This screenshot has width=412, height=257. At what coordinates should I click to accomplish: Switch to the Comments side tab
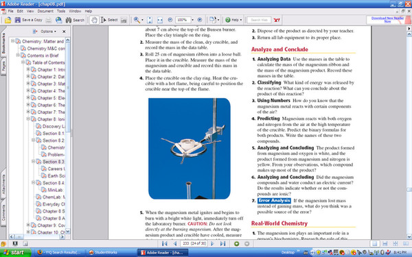(x=3, y=212)
